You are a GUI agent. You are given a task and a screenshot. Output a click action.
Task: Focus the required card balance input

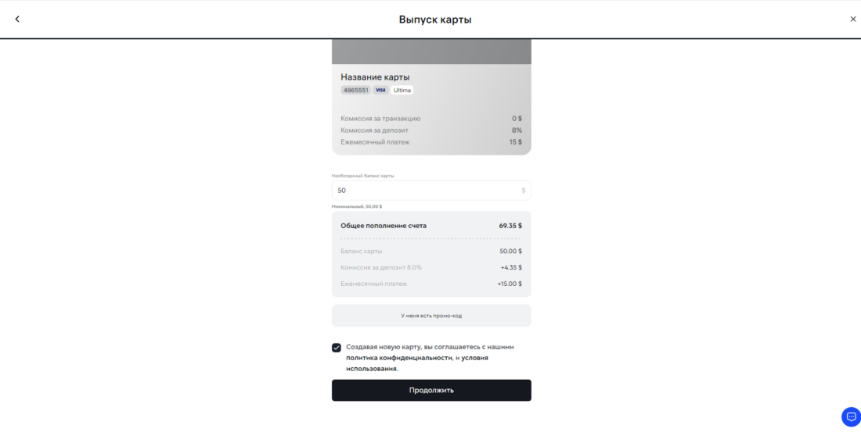[423, 191]
